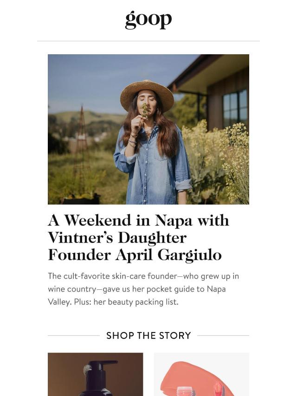
Task: Click the 'Plus: her beauty packing list' sentence
Action: (126, 302)
